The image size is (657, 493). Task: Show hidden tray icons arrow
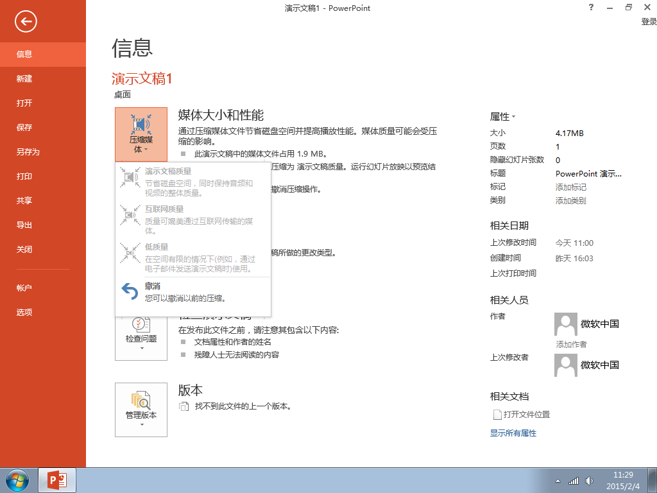(x=558, y=481)
